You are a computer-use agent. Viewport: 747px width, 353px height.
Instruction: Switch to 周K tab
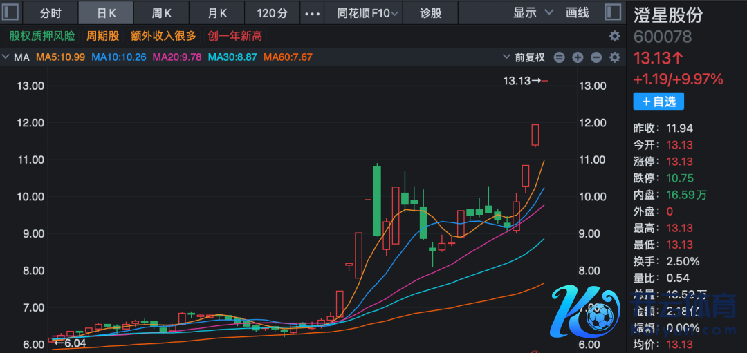pos(162,13)
